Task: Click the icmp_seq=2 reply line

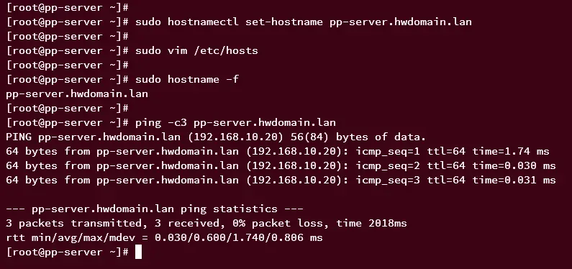Action: click(x=281, y=166)
